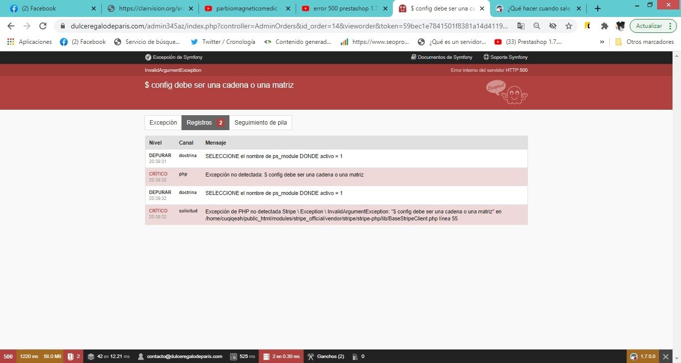Switch to the Excepción tab

[x=163, y=123]
